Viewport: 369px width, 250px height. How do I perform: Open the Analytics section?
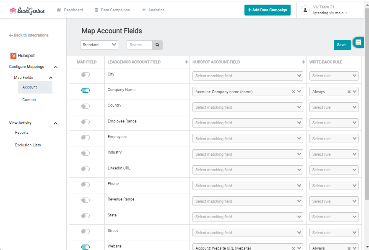point(153,10)
